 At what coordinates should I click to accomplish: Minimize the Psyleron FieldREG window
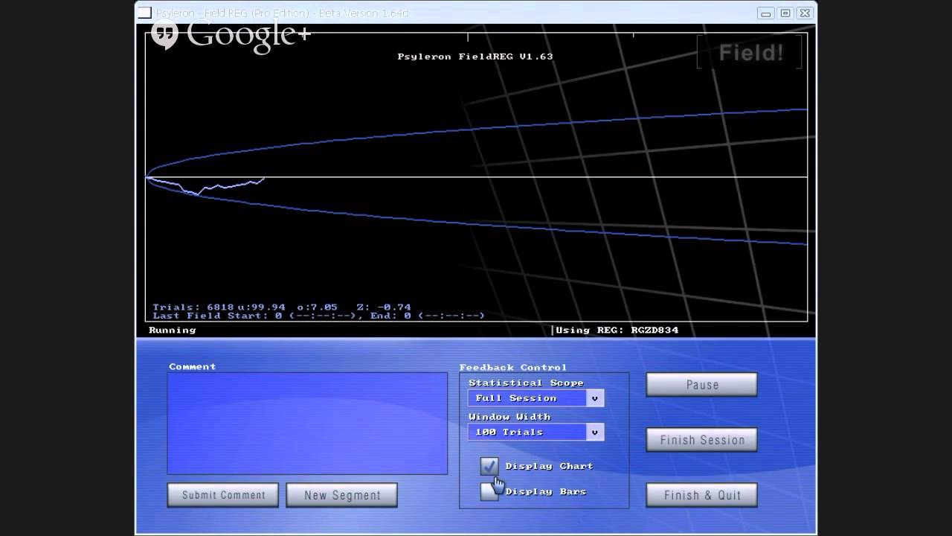click(766, 13)
